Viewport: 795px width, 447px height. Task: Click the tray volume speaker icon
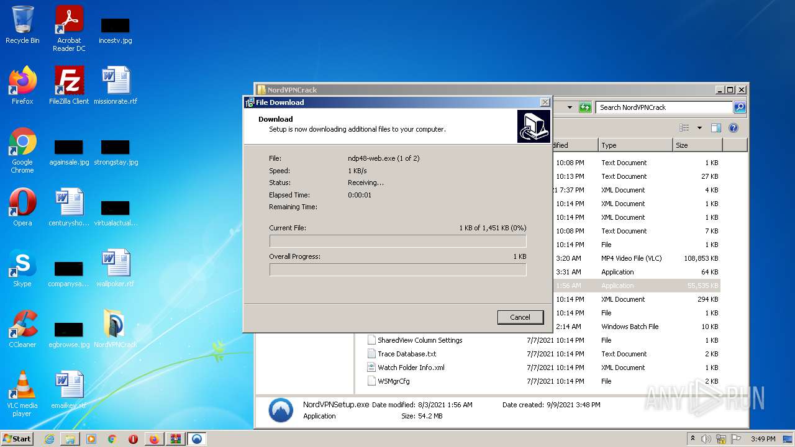(x=706, y=439)
